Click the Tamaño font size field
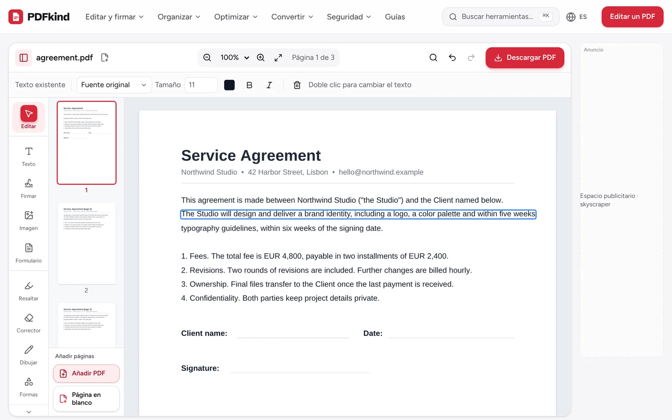This screenshot has height=420, width=672. point(201,85)
